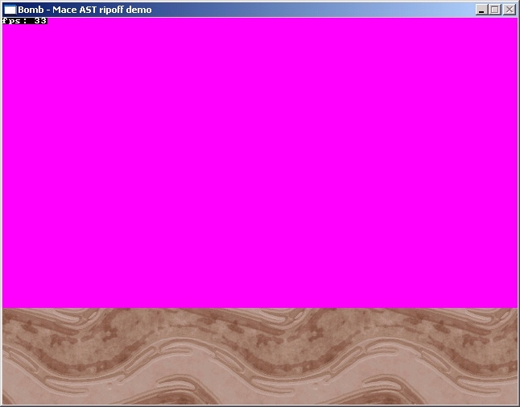The image size is (520, 407).
Task: Open the window system menu icon
Action: (x=10, y=10)
